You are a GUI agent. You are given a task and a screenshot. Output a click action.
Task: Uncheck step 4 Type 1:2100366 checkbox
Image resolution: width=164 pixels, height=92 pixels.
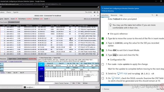pos(103,43)
